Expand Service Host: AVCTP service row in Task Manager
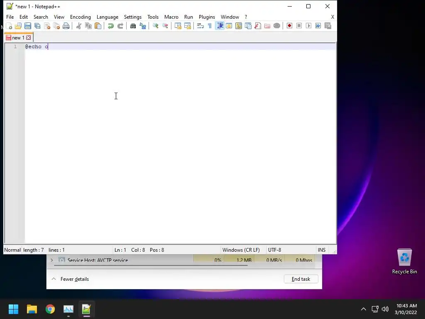This screenshot has height=319, width=425. pos(52,260)
